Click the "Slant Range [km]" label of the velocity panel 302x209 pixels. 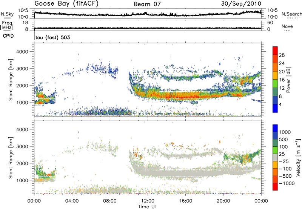[11, 157]
